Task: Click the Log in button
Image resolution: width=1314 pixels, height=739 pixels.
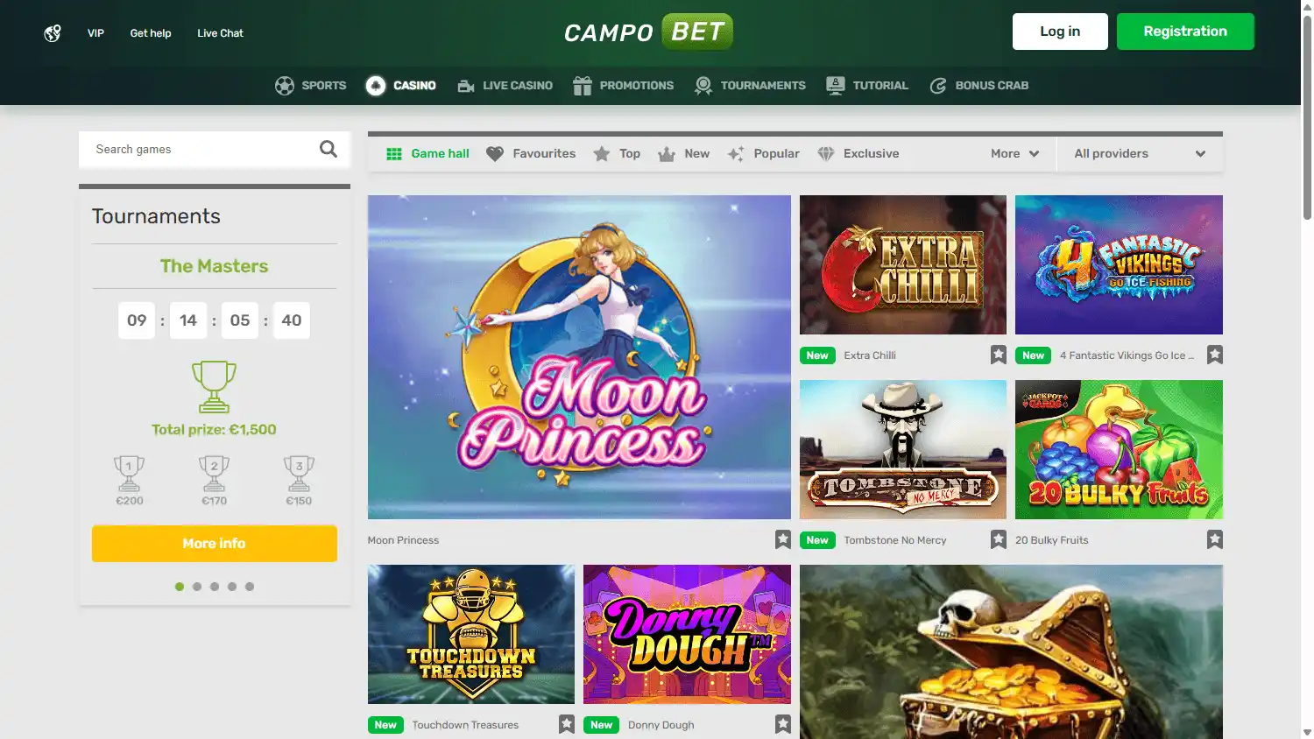Action: pos(1060,32)
